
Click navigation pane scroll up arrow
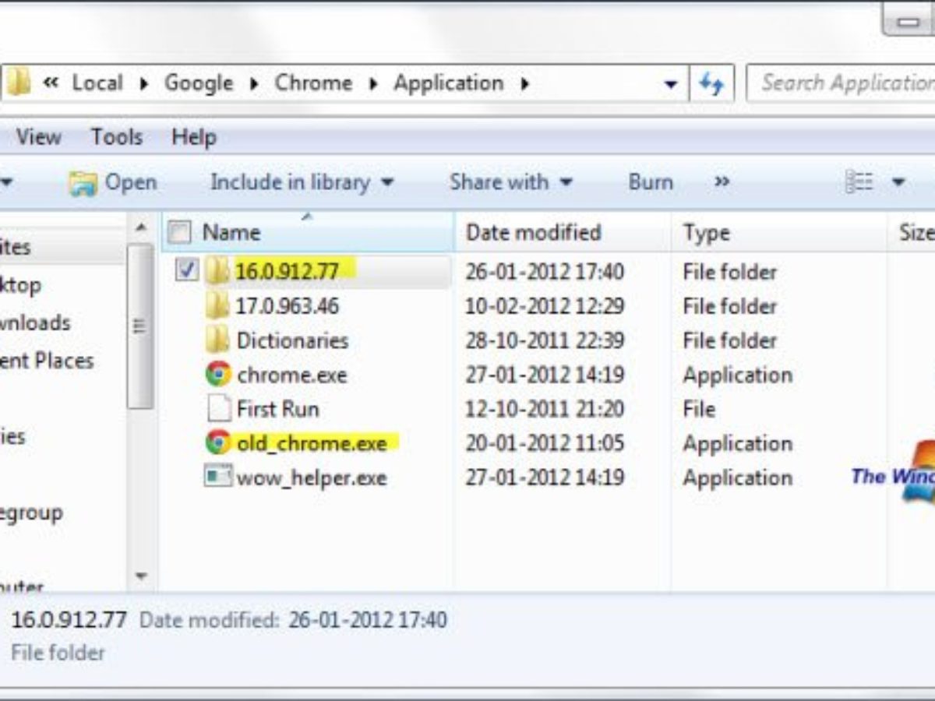click(140, 227)
